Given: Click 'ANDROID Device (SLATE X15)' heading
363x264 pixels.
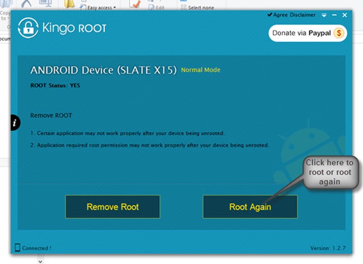Looking at the screenshot, I should pyautogui.click(x=103, y=70).
